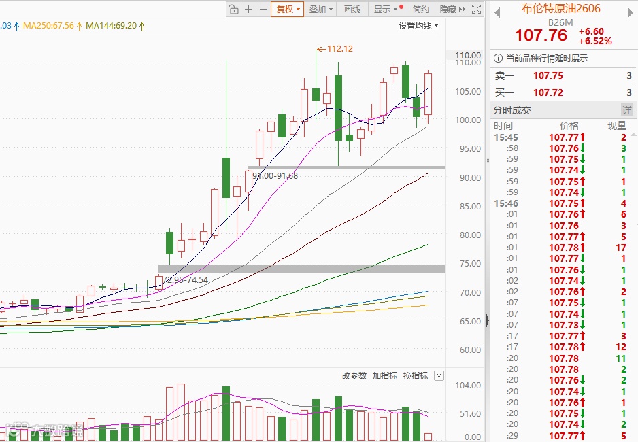Switch to 简约 view

pos(421,9)
